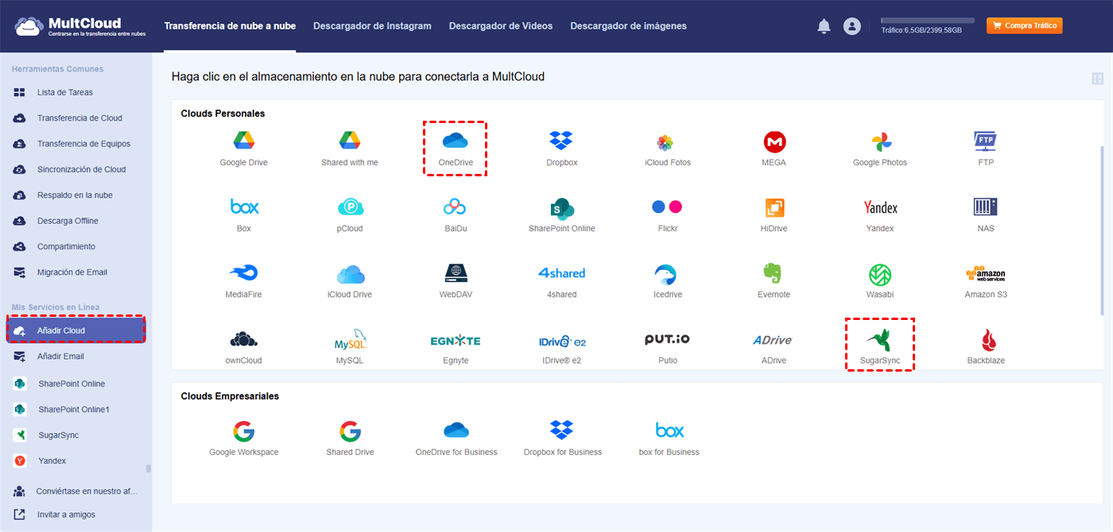Open Transferencia de nube a nube tab
Screen dimensions: 1113x532
click(230, 26)
